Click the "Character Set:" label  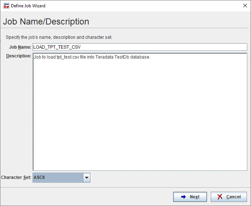click(x=16, y=177)
